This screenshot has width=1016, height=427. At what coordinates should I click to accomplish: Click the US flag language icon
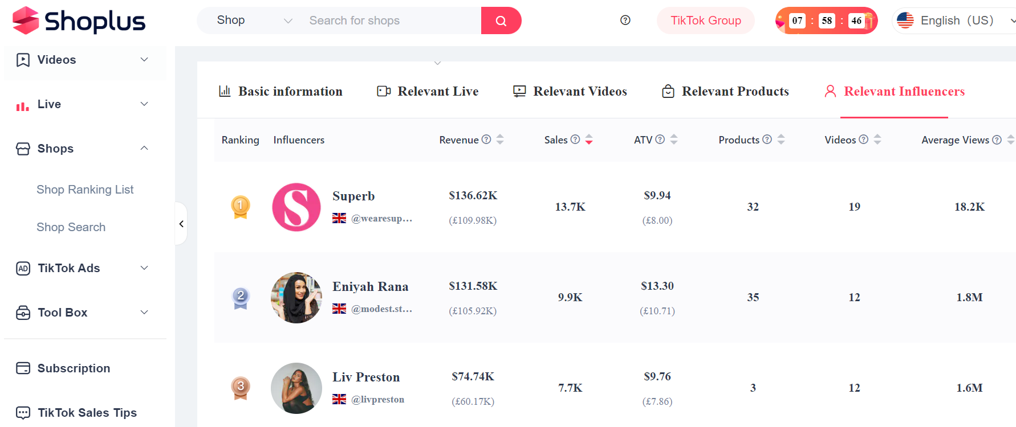[905, 20]
